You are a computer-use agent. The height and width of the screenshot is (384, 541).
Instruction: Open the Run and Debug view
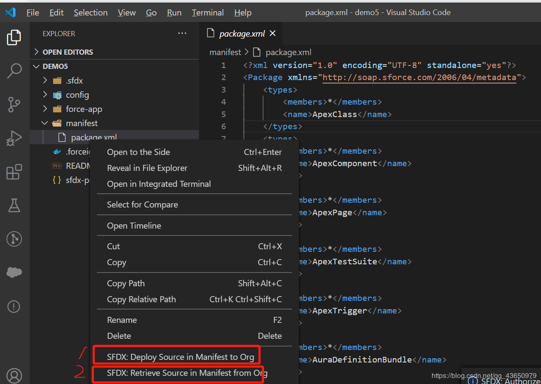(x=14, y=138)
